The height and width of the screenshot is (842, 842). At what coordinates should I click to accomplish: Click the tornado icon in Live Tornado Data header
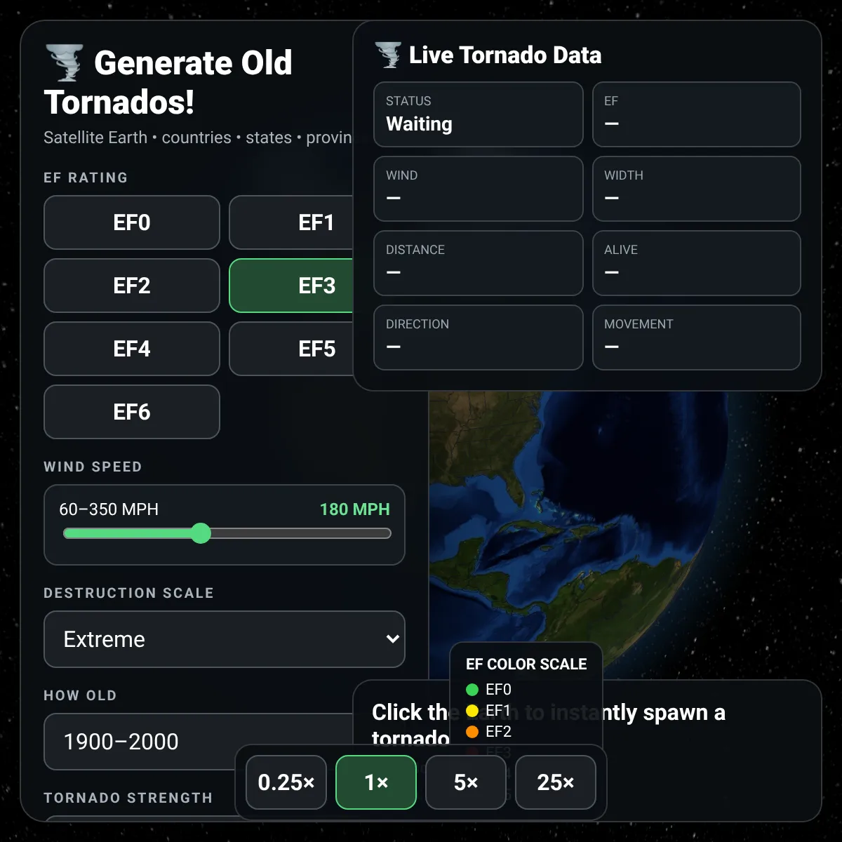tap(388, 55)
